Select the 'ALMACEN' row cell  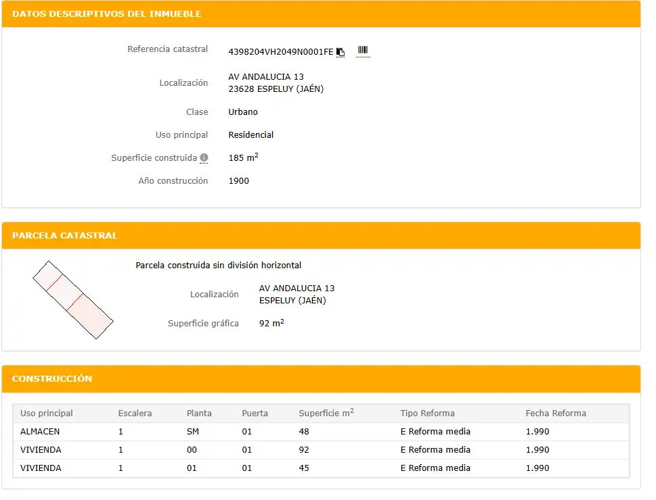click(40, 432)
